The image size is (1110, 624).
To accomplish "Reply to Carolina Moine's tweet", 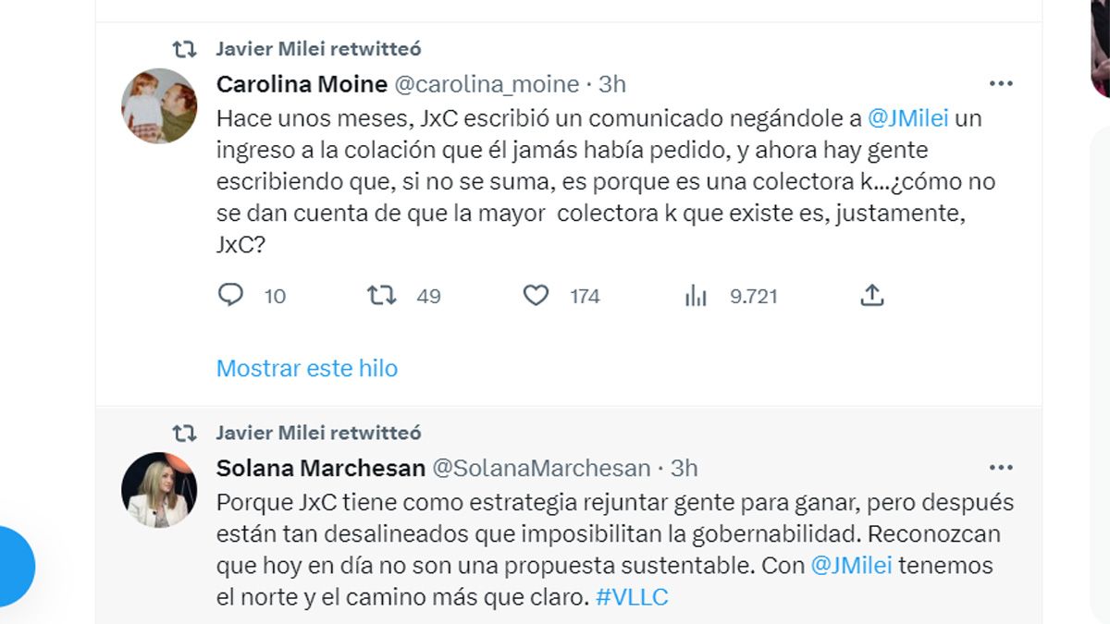I will pos(230,296).
